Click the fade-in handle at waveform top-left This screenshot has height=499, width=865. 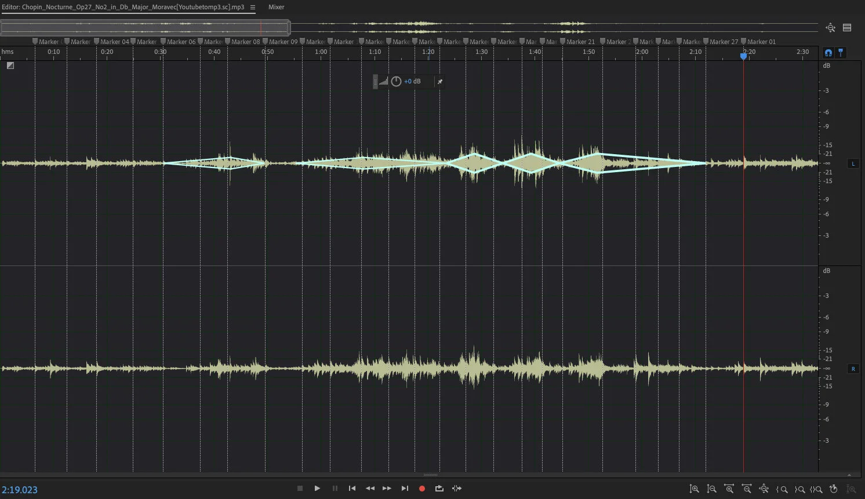click(10, 65)
